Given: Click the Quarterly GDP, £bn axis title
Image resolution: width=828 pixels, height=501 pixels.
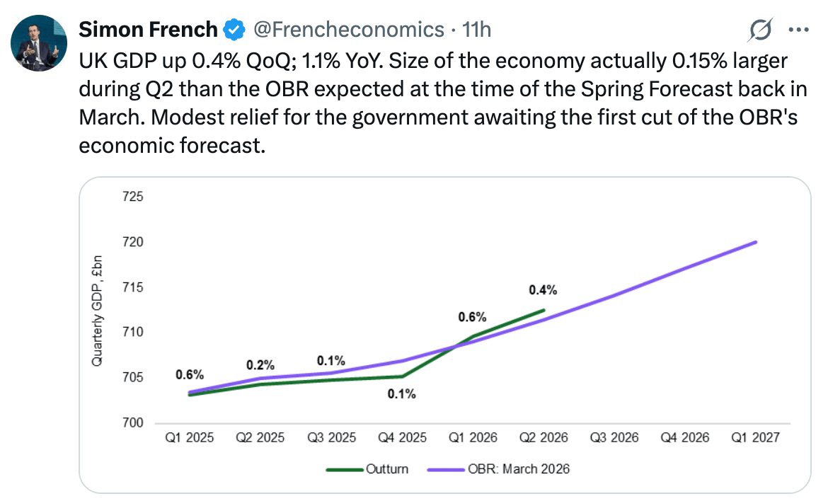Looking at the screenshot, I should (97, 311).
